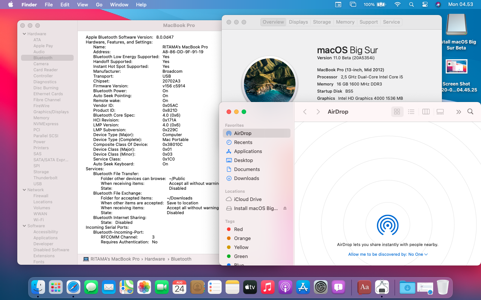Switch Finder to list view
The width and height of the screenshot is (481, 300).
411,112
